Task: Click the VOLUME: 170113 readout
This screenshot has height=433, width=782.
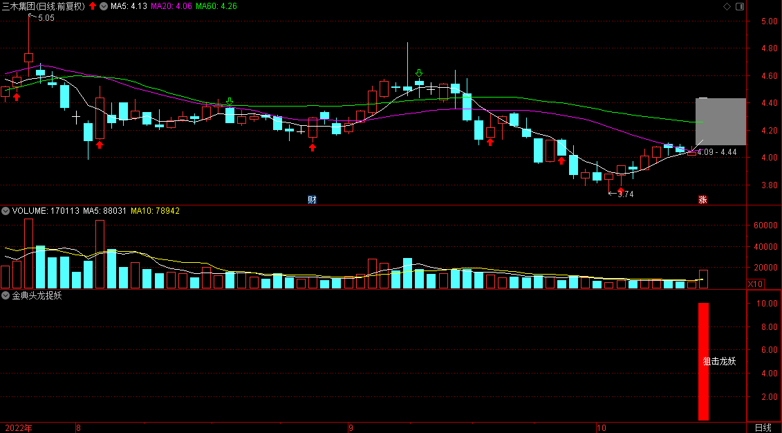Action: [x=46, y=211]
